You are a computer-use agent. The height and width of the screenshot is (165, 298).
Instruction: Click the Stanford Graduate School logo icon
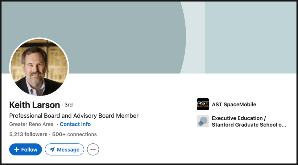click(203, 121)
